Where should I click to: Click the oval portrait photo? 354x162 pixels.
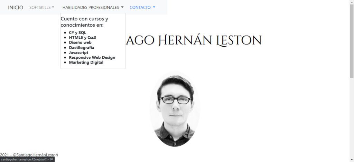[x=175, y=109]
